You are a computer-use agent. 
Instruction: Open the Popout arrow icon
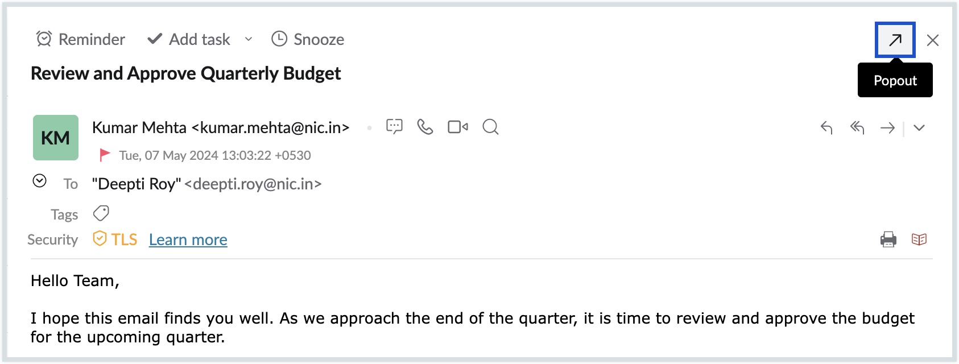[895, 40]
